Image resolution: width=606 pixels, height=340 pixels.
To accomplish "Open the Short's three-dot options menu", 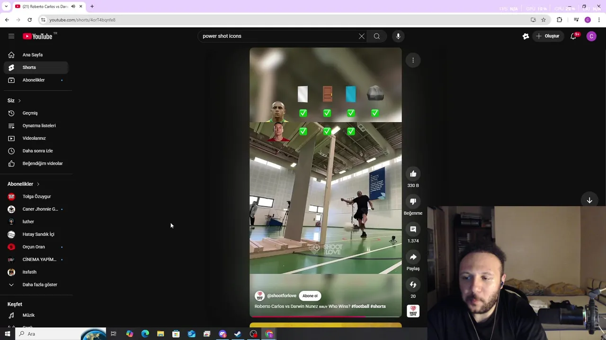I will (x=413, y=60).
